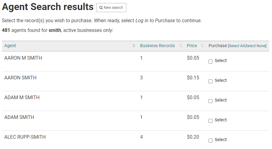Click the Select label for ADAM SMITH

click(221, 120)
